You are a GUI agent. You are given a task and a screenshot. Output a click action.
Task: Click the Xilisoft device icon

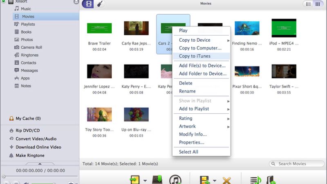pos(11,2)
